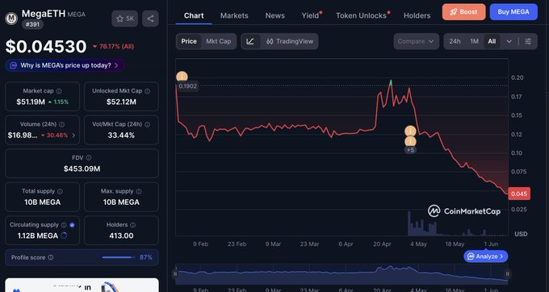Open Why is MEGA's price up today

[x=65, y=65]
